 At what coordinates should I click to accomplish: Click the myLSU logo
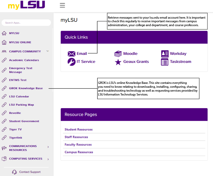(26, 5)
